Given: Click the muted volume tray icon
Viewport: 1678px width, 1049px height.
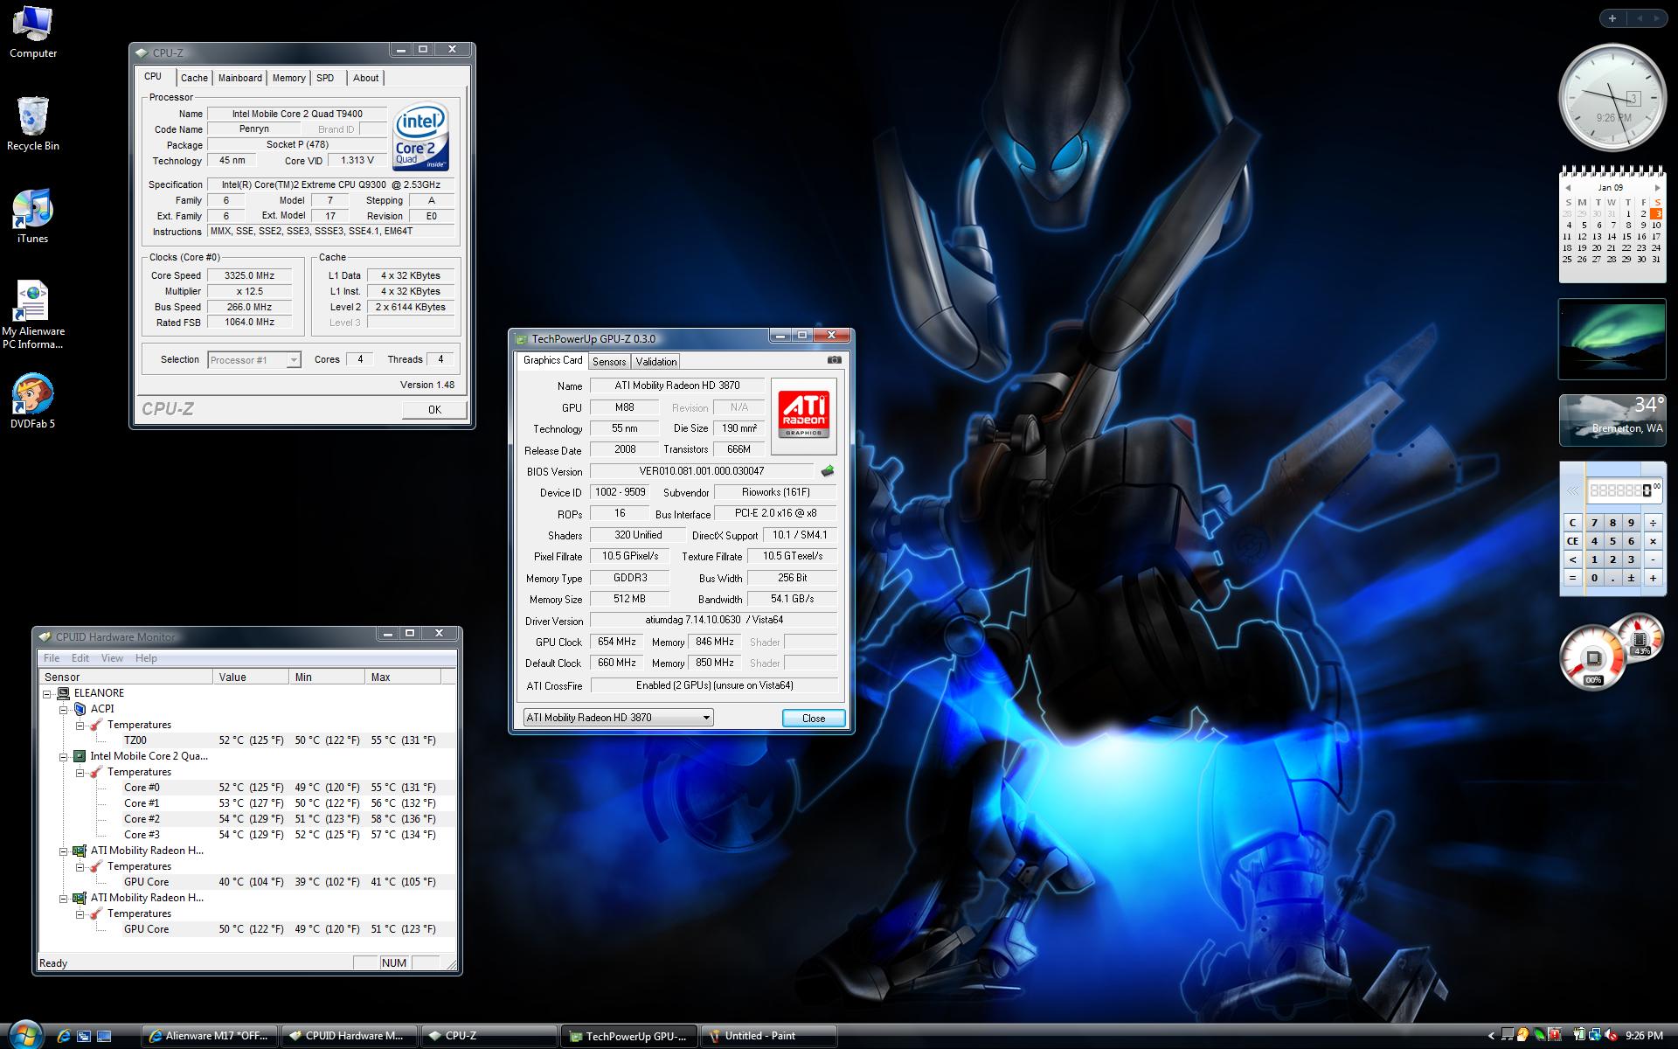Looking at the screenshot, I should 1609,1035.
